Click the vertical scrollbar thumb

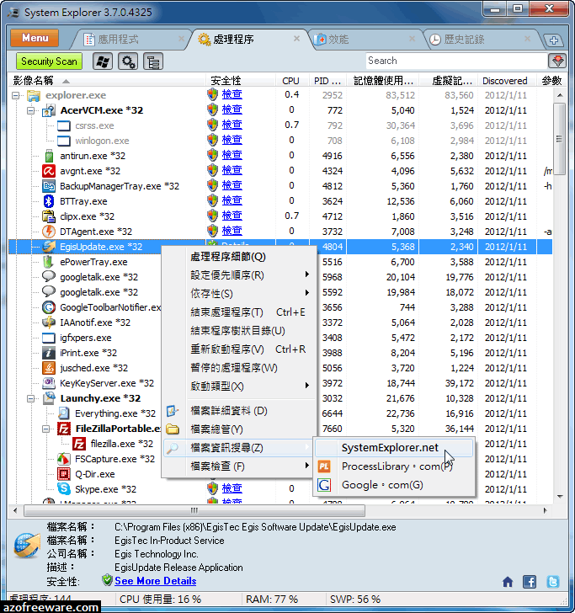(560, 139)
